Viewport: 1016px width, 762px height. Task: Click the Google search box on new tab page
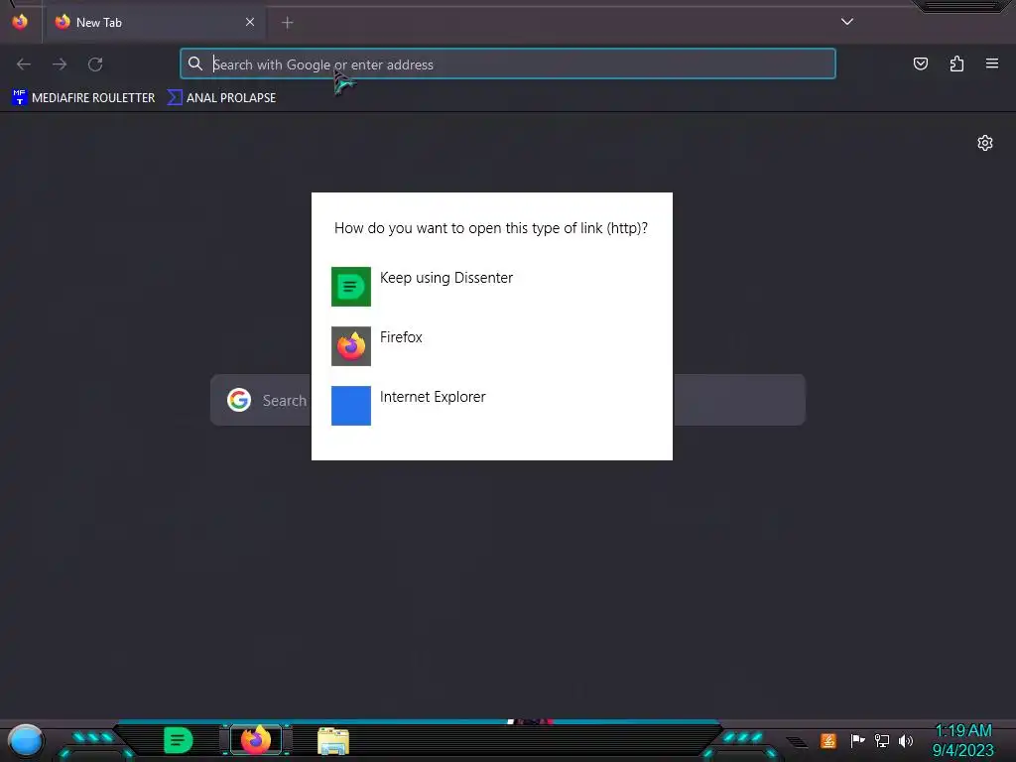coord(508,400)
